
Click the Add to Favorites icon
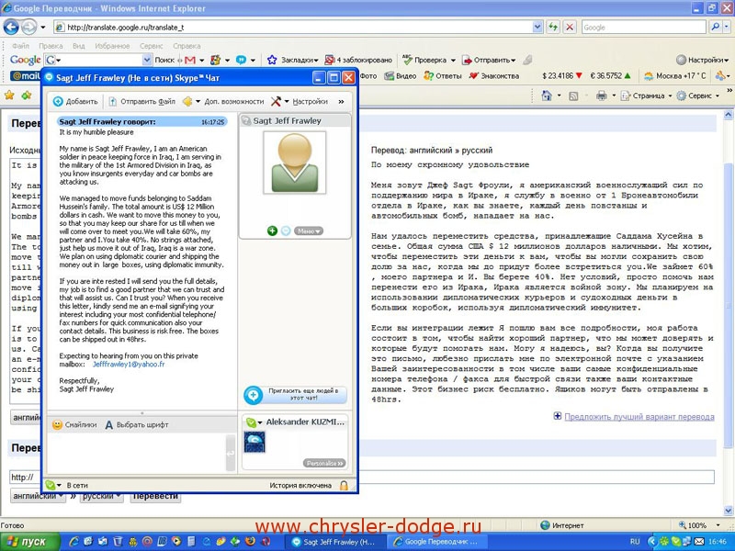(x=27, y=96)
